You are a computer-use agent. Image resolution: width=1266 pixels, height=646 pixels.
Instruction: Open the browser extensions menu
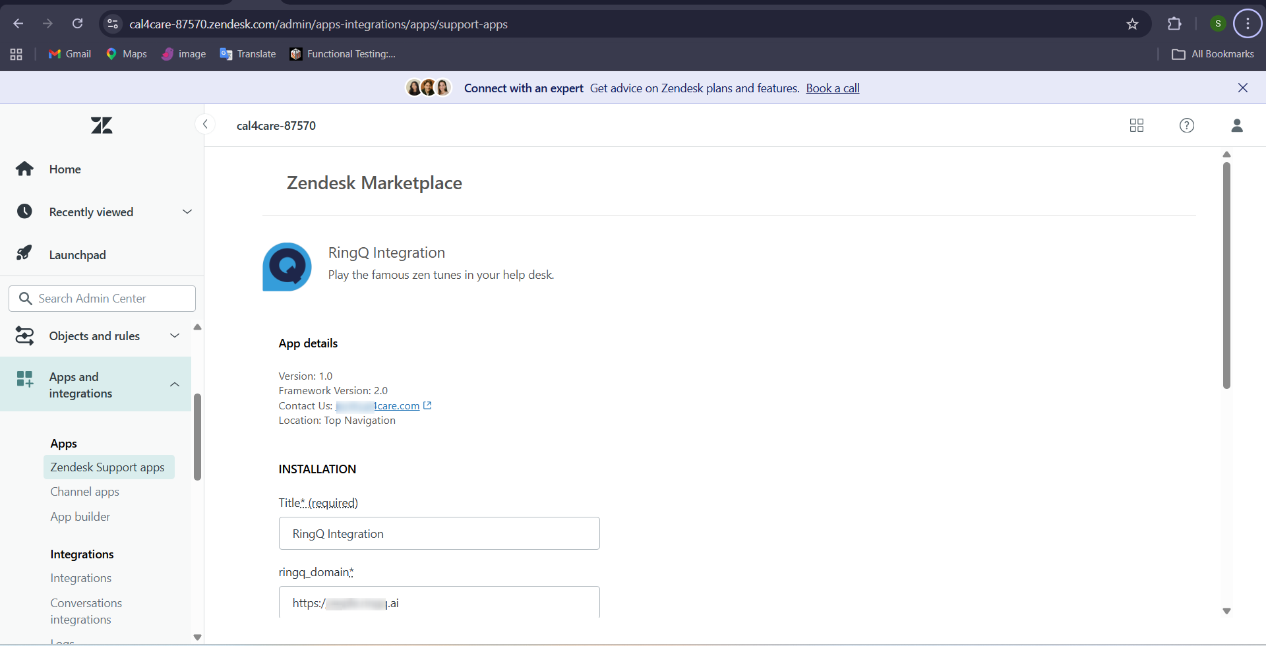tap(1174, 24)
